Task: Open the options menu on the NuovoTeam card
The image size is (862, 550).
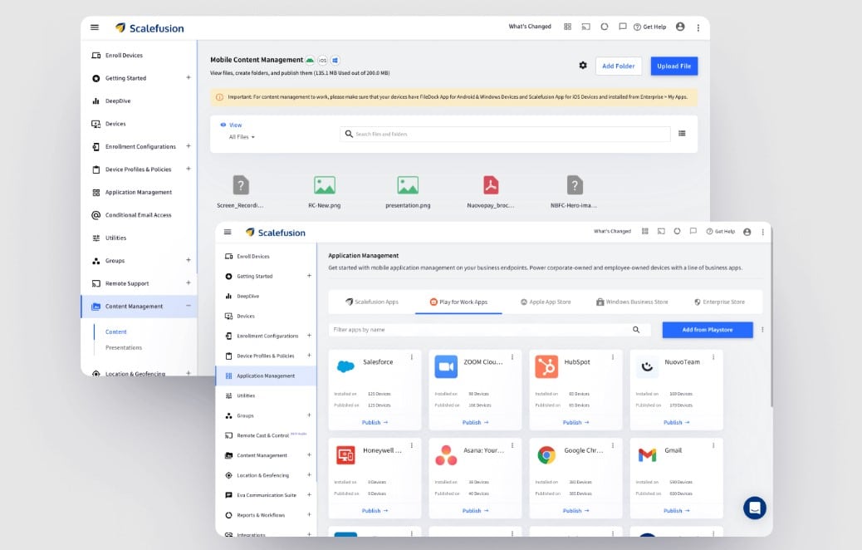Action: (x=713, y=357)
